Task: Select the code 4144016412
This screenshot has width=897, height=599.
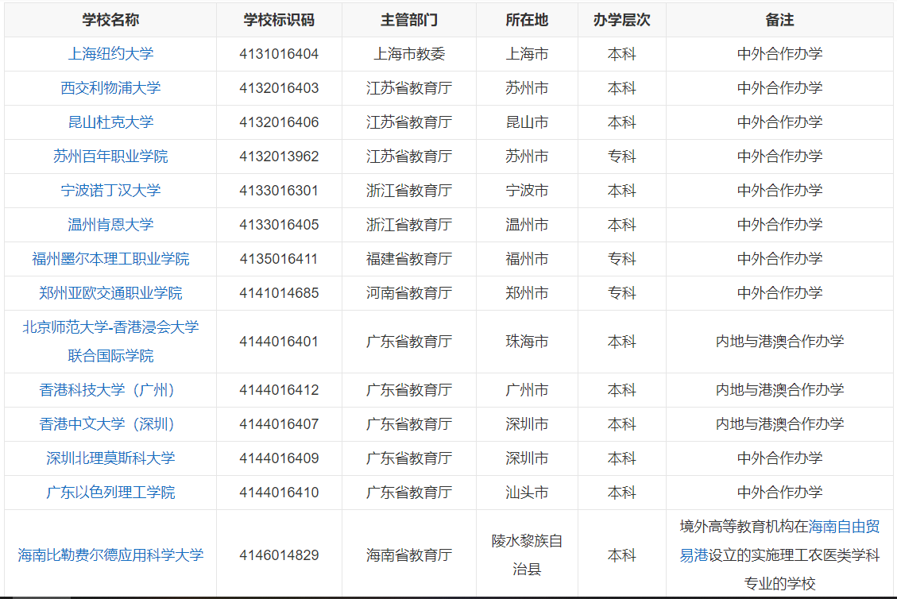Action: [279, 390]
